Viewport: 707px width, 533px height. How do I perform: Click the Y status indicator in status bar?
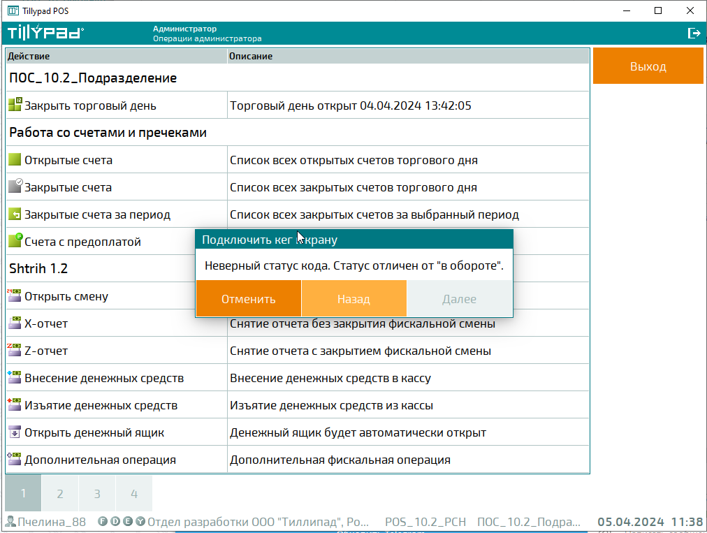[x=140, y=521]
